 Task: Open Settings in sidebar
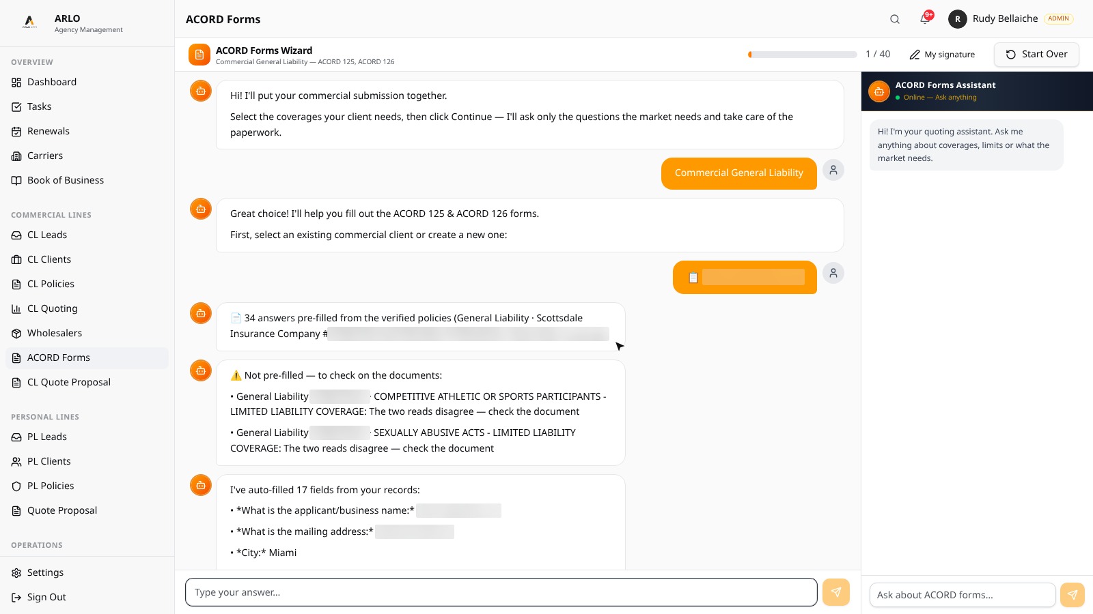87,572
